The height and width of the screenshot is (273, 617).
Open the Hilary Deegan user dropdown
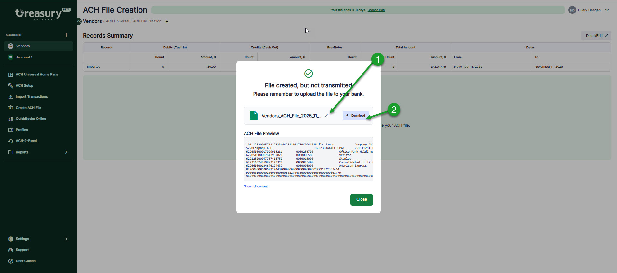tap(607, 10)
